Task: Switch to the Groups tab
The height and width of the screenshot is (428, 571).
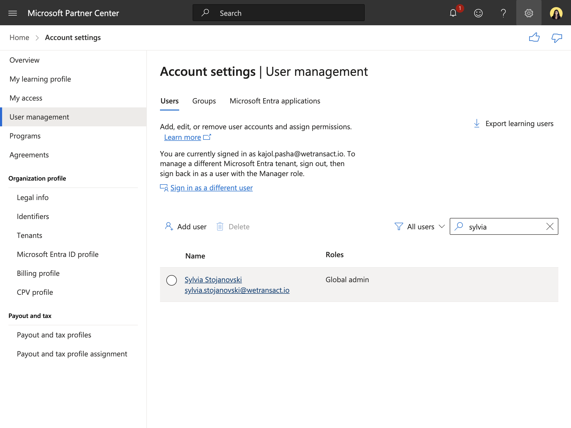Action: (x=204, y=101)
